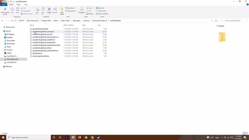This screenshot has width=249, height=140.
Task: Select inputBindingDefault_KeyboardMouse file
Action: (x=46, y=37)
